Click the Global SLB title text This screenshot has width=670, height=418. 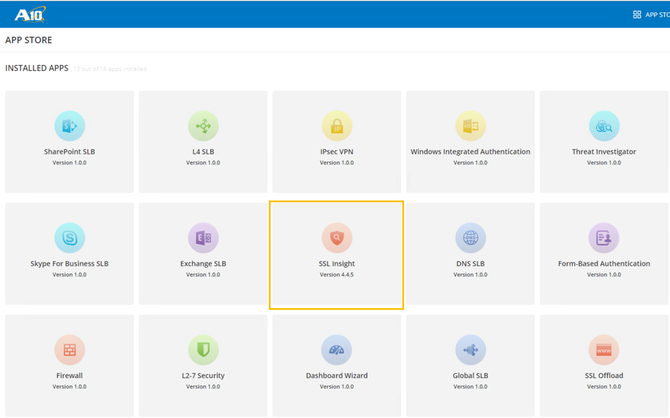coord(470,375)
